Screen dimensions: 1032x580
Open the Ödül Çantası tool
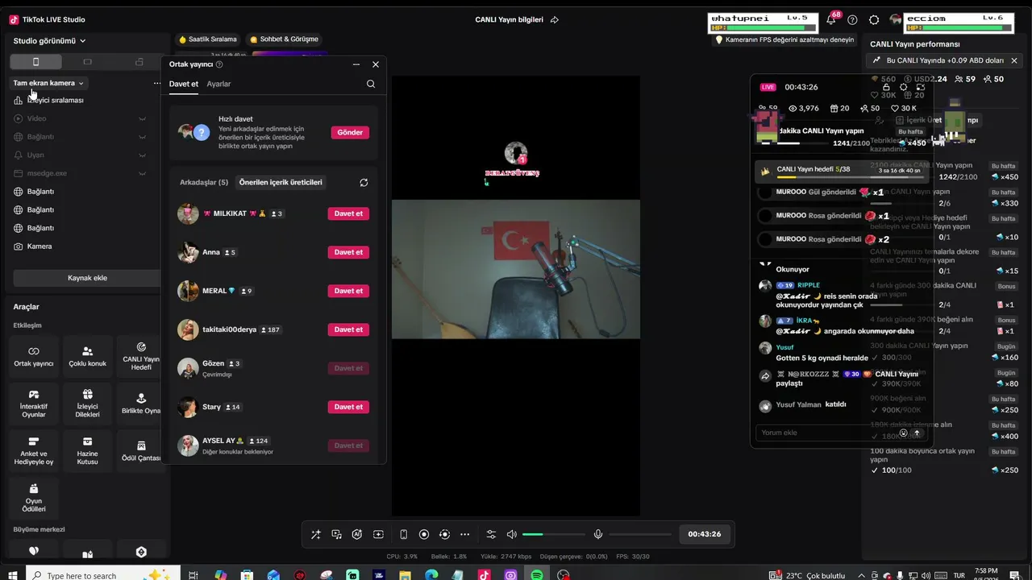141,452
